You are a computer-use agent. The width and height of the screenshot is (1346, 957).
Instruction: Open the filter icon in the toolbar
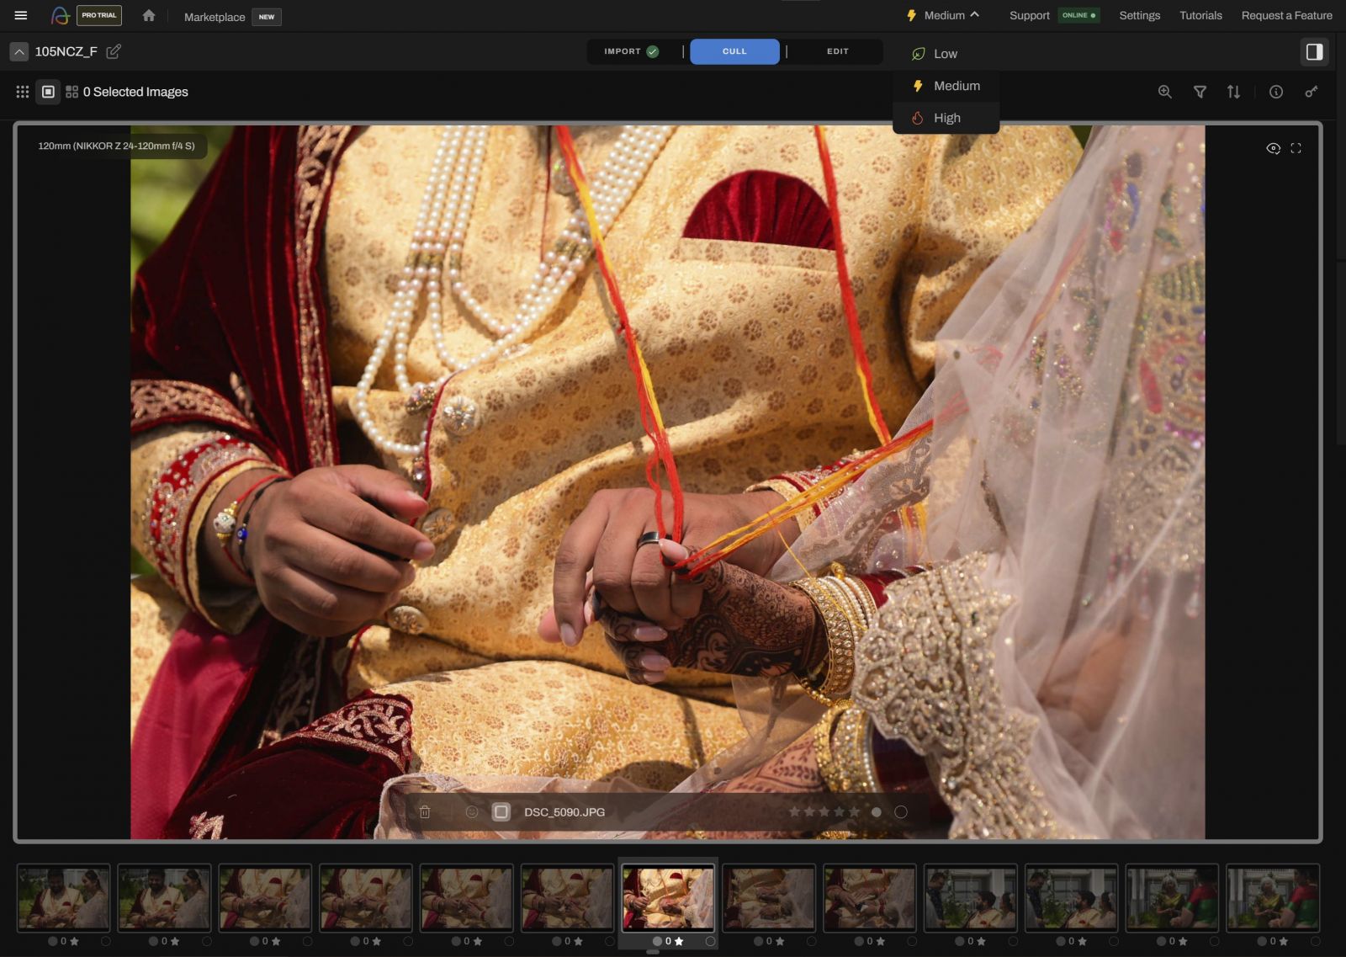coord(1201,92)
